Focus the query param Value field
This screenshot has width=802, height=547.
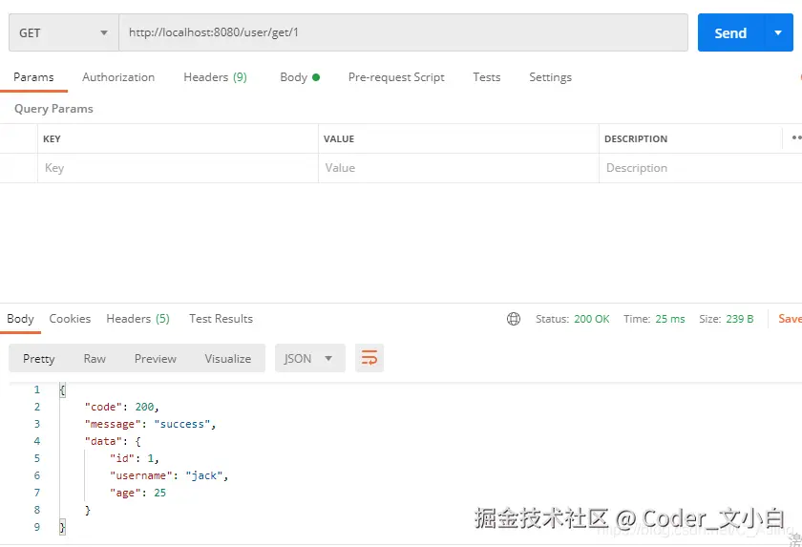tap(458, 168)
